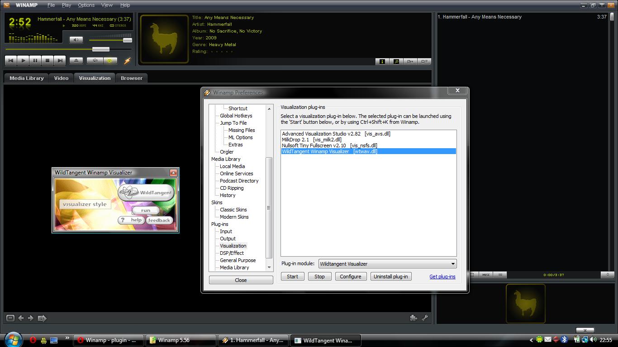
Task: Click the feedback button in WildTangent Visualizer
Action: [x=159, y=220]
